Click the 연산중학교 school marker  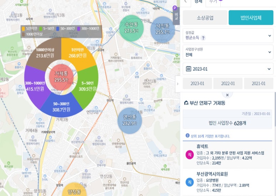tap(149, 107)
